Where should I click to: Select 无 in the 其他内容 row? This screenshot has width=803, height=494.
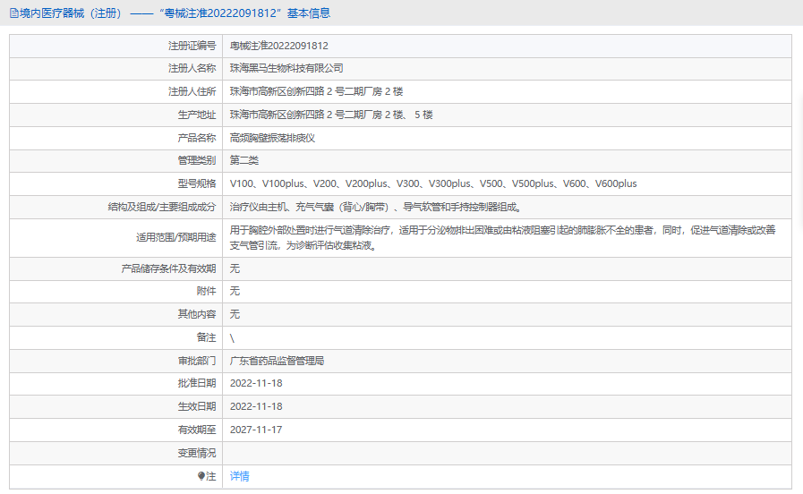coord(235,314)
